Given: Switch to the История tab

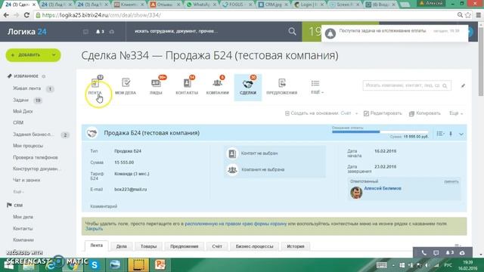Looking at the screenshot, I should click(296, 246).
